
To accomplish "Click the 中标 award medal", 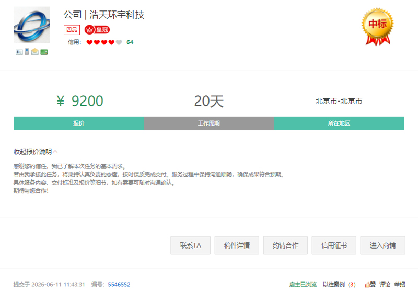I will [x=377, y=26].
